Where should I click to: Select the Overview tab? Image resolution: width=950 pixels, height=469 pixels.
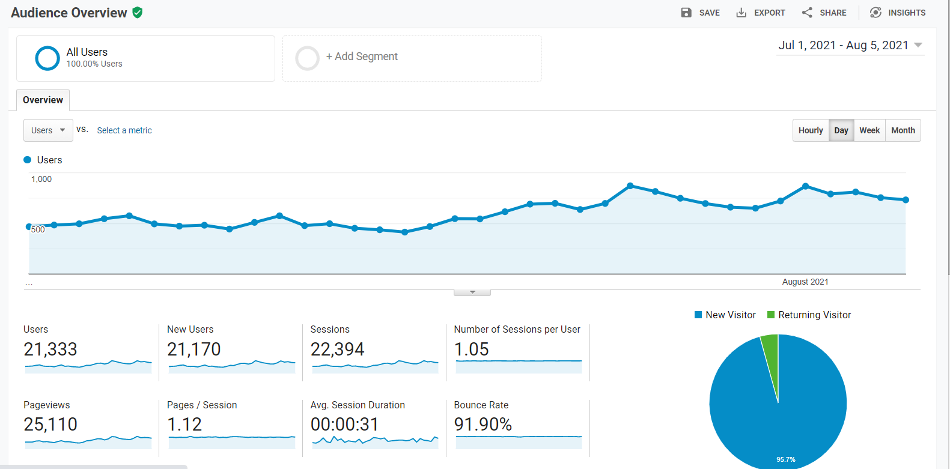[x=43, y=100]
